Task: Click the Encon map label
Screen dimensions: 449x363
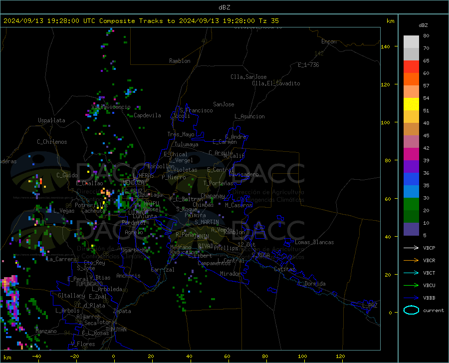Action: [x=329, y=41]
